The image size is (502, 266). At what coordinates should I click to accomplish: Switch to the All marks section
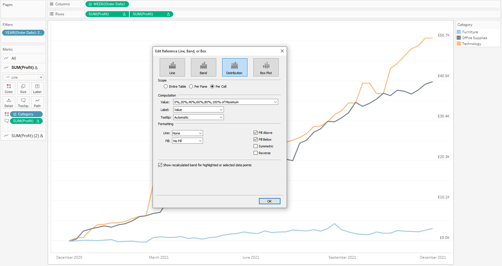pyautogui.click(x=14, y=58)
